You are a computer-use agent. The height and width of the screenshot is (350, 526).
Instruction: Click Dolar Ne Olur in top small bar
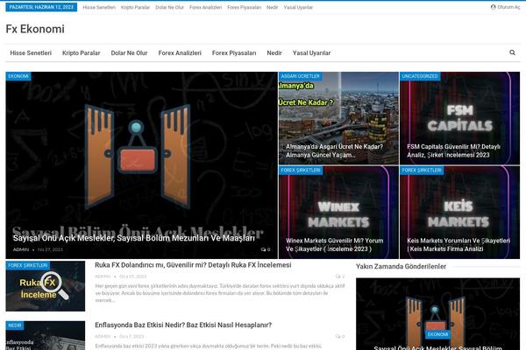[x=169, y=7]
